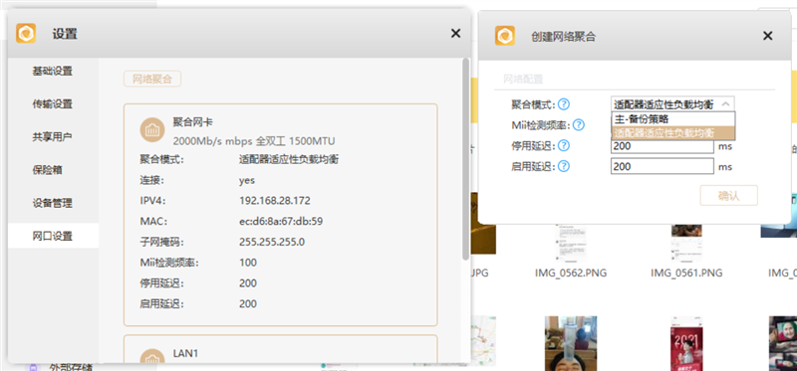Click the Create Network Aggregation dialog logo icon

click(x=505, y=36)
